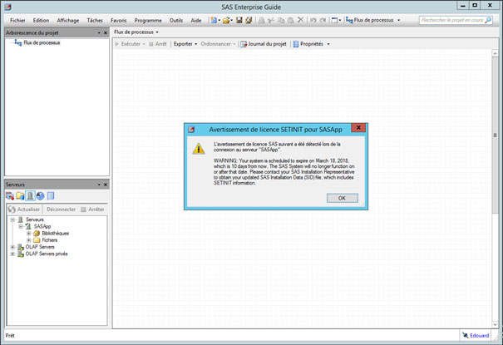Click the Redo arrow icon
Screen dimensions: 503x345
pos(323,20)
